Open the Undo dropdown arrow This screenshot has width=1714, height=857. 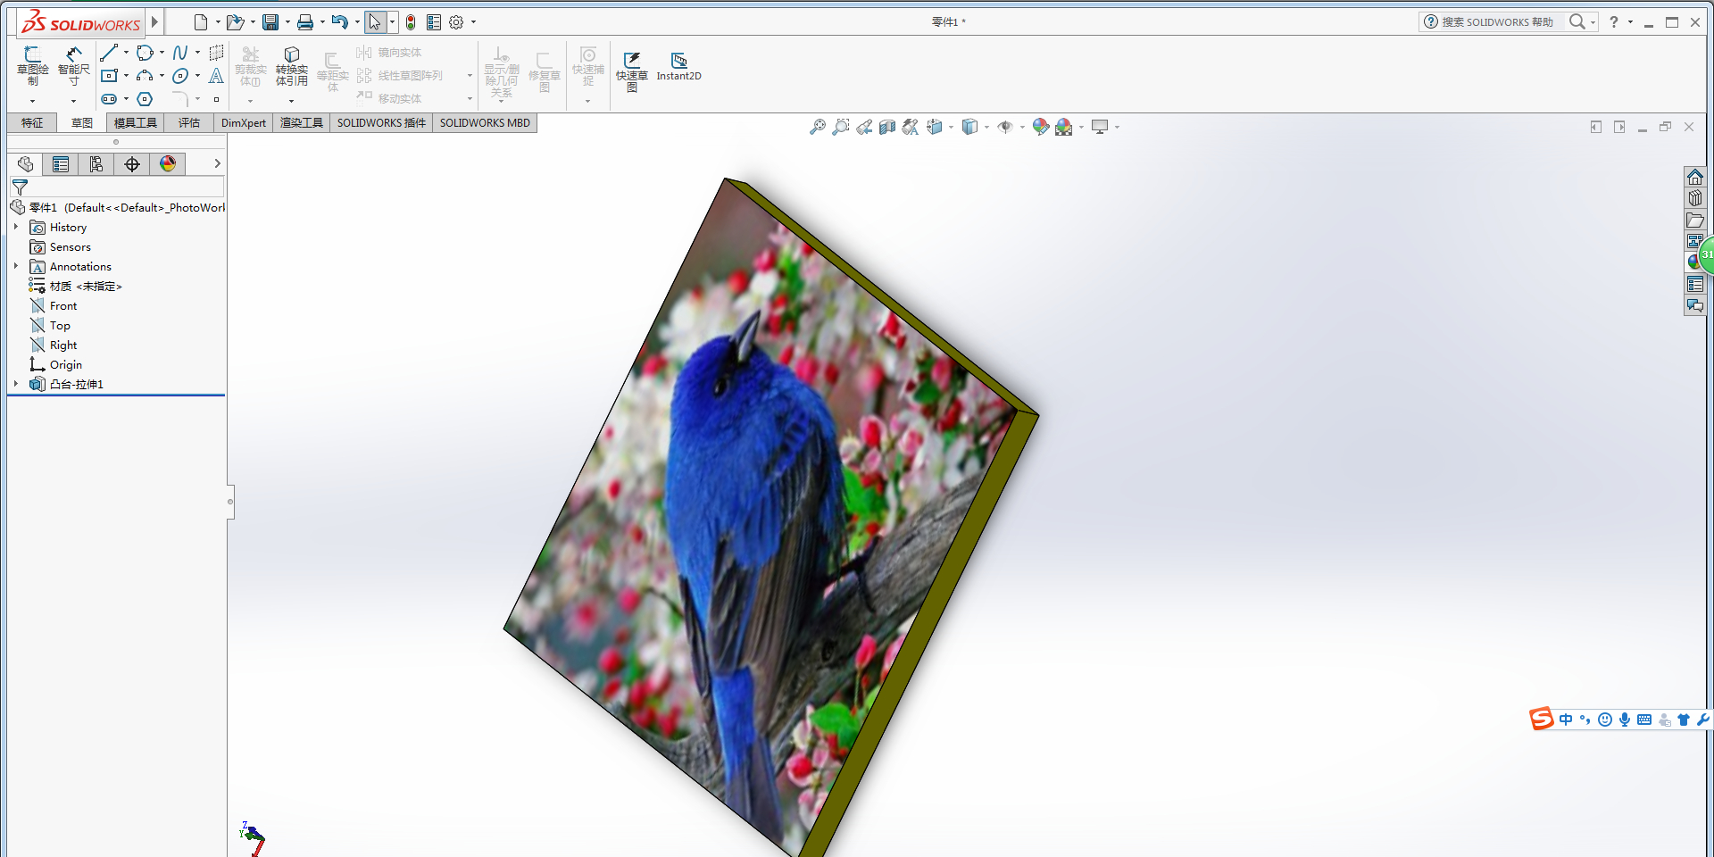[357, 22]
